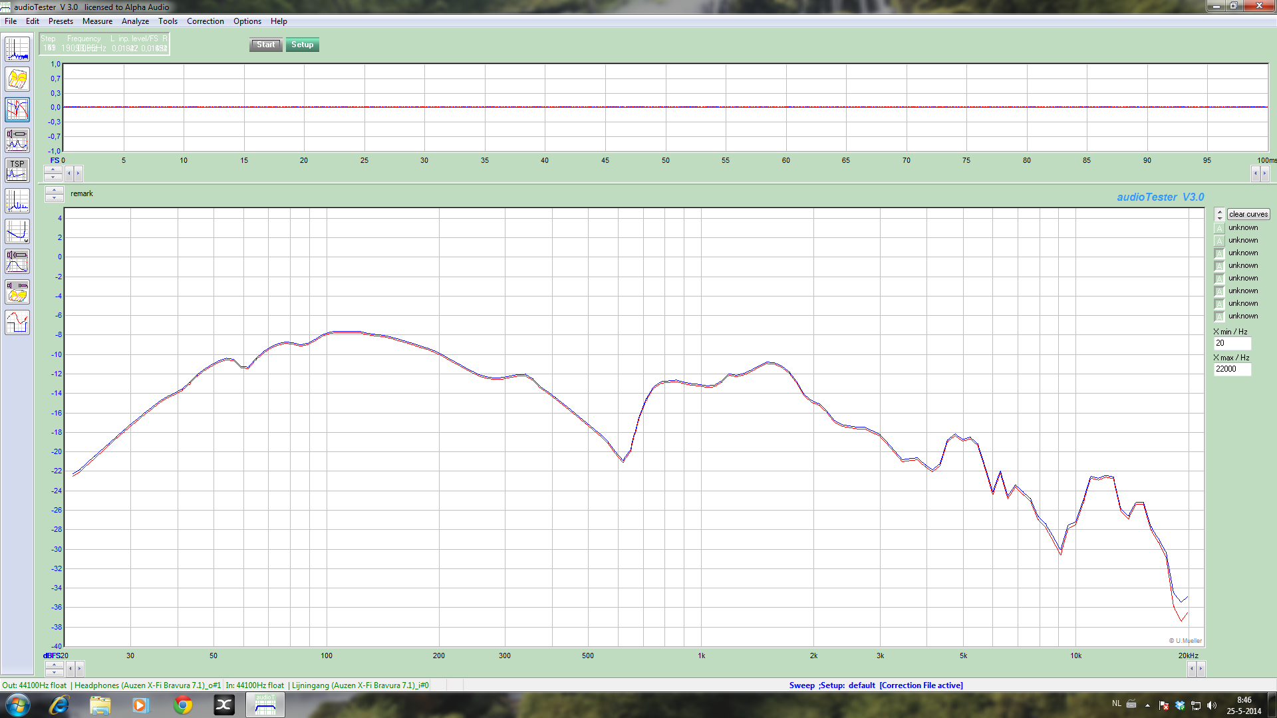Viewport: 1277px width, 718px height.
Task: Select the sweep frequency response tool
Action: point(17,110)
